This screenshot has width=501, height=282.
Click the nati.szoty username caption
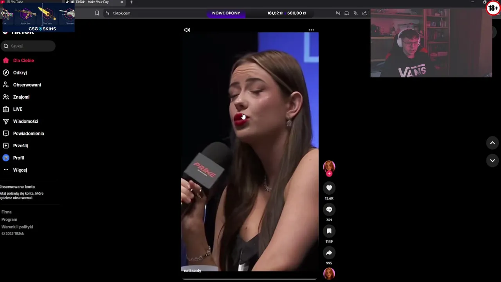(x=193, y=271)
